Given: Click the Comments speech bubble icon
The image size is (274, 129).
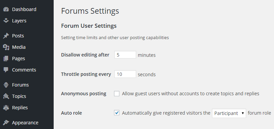Looking at the screenshot, I should [6, 70].
